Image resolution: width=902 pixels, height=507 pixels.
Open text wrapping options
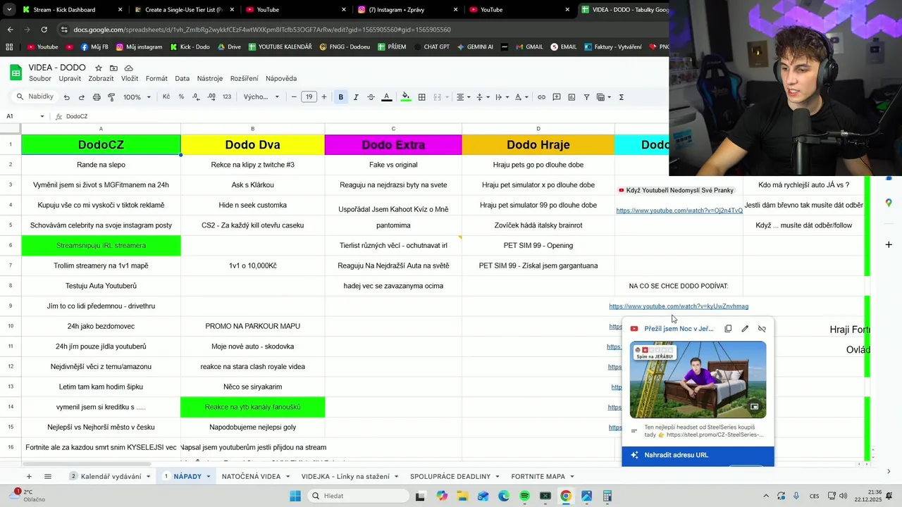pyautogui.click(x=501, y=97)
